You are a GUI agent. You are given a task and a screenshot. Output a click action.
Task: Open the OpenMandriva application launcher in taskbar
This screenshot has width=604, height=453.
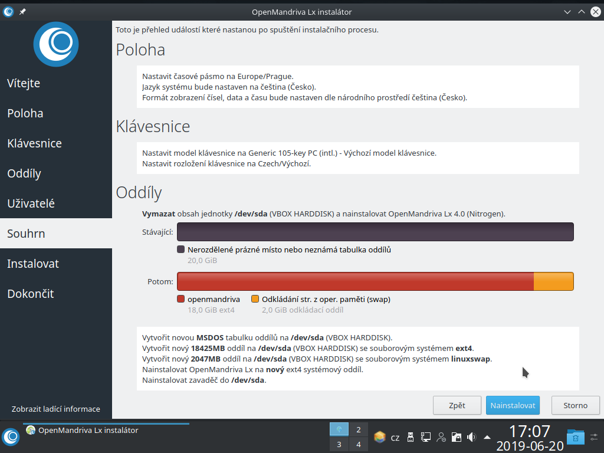[12, 437]
